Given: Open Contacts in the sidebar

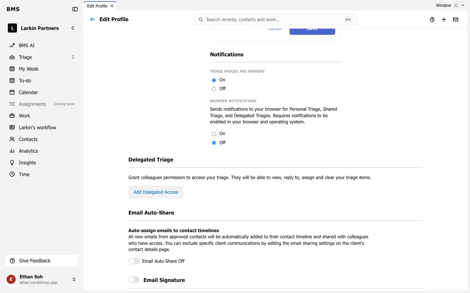Looking at the screenshot, I should [x=42, y=139].
